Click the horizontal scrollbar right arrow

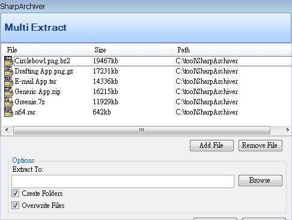tap(288, 130)
